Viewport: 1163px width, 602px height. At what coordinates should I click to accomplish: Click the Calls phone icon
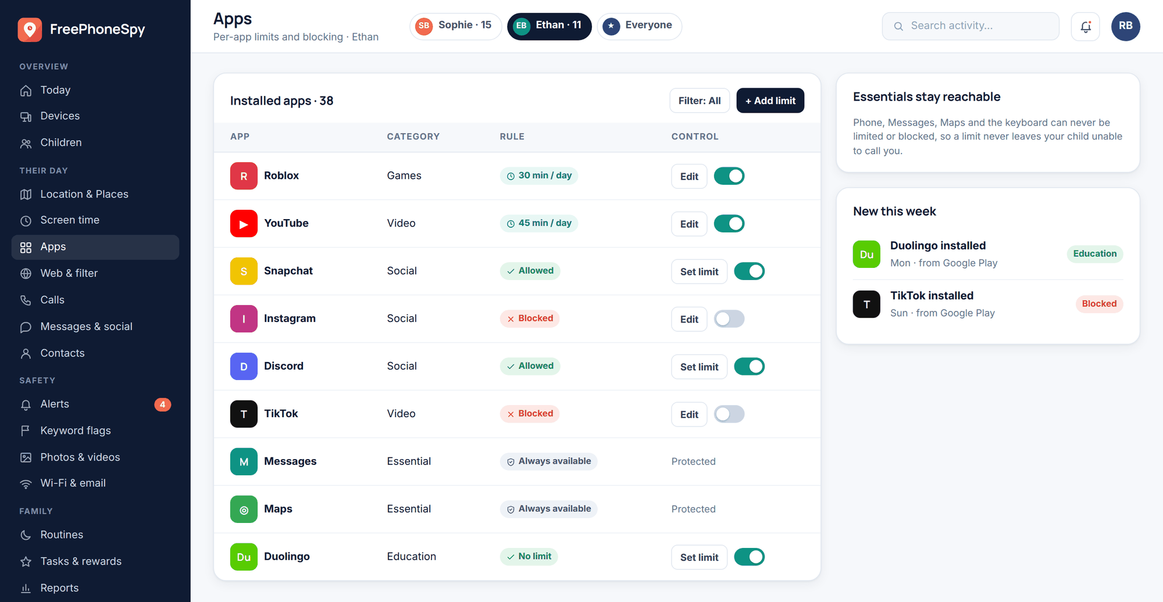26,300
